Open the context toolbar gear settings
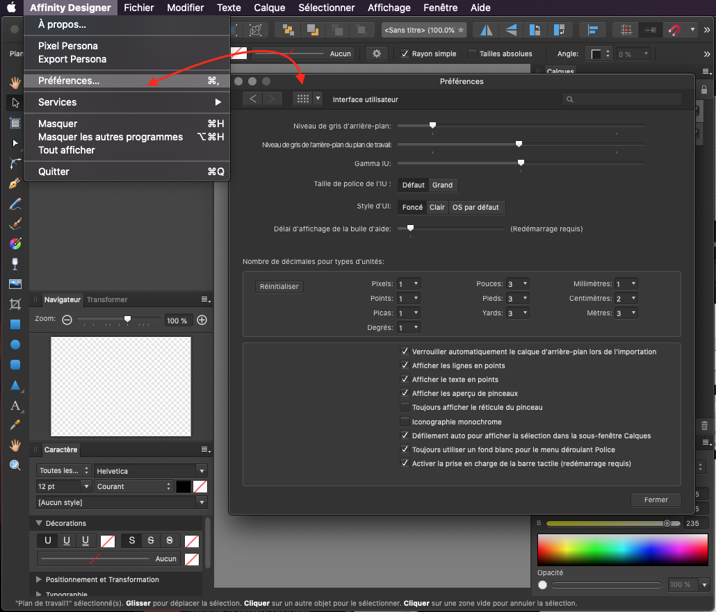716x612 pixels. pos(377,53)
